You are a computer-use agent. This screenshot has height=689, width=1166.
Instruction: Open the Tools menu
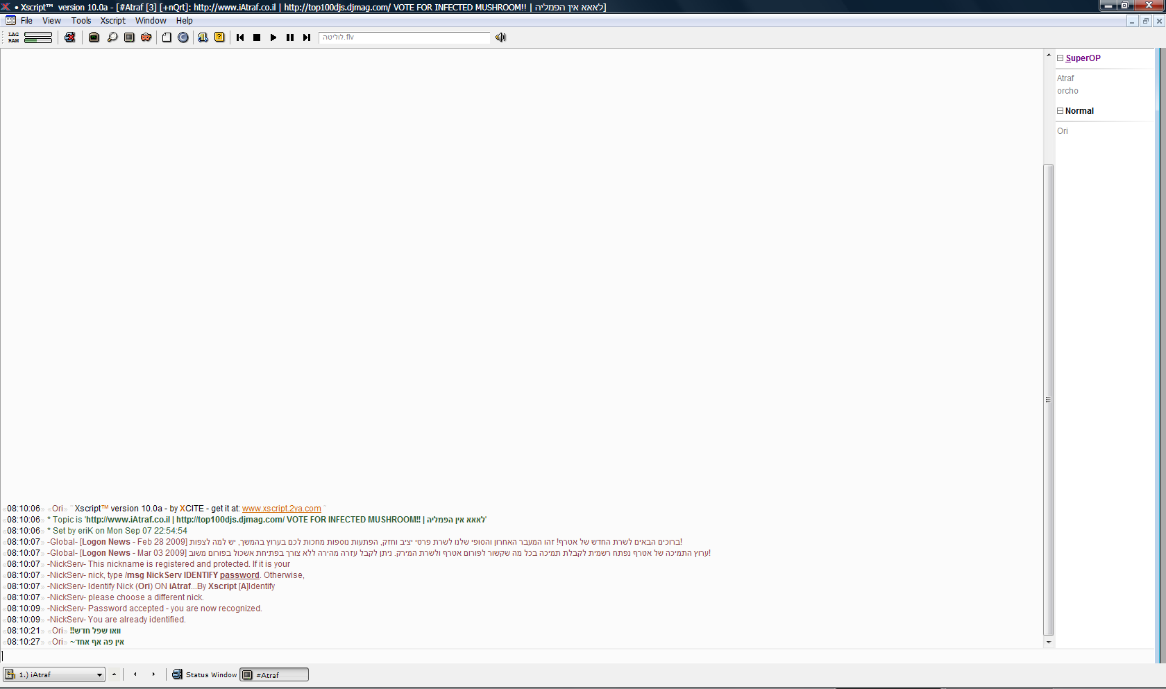[81, 21]
